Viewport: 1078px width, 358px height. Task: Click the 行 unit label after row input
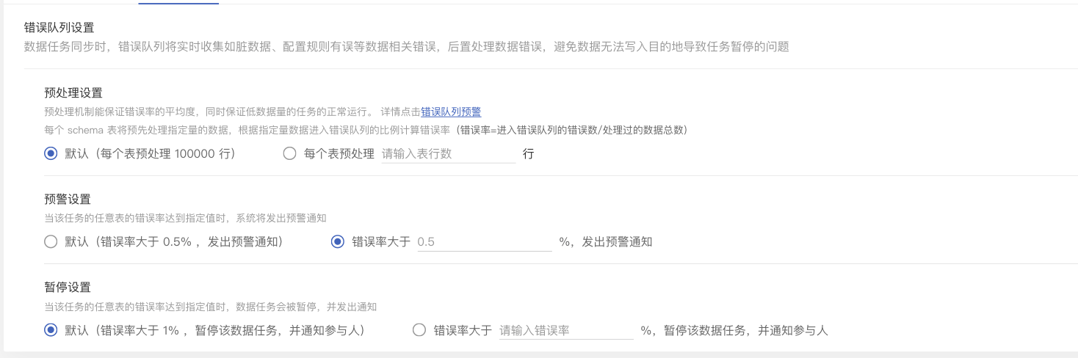528,154
